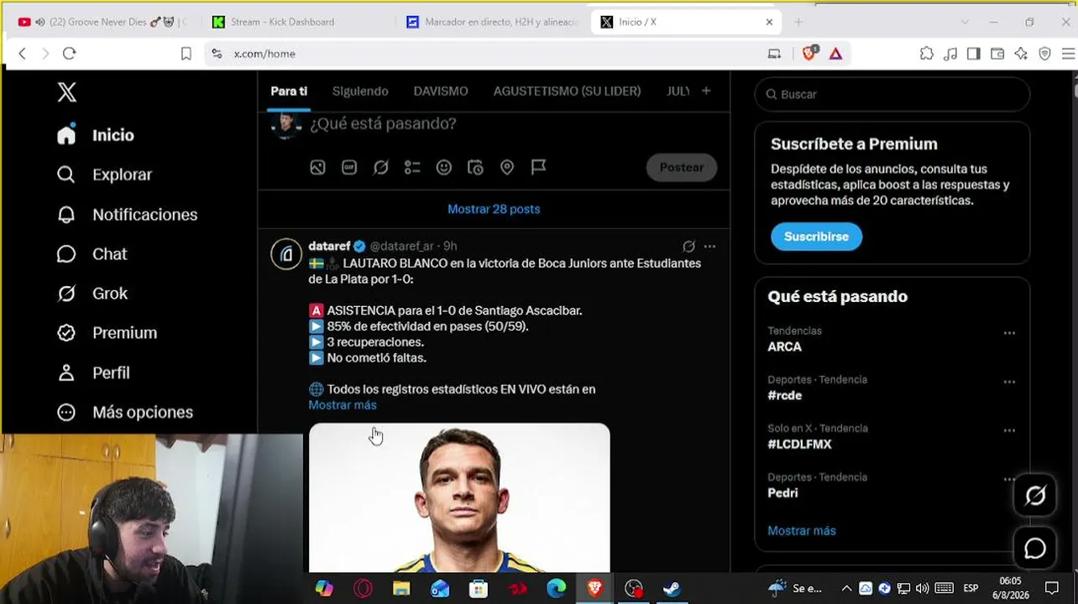
Task: Open the dataref account name link
Action: (x=329, y=247)
